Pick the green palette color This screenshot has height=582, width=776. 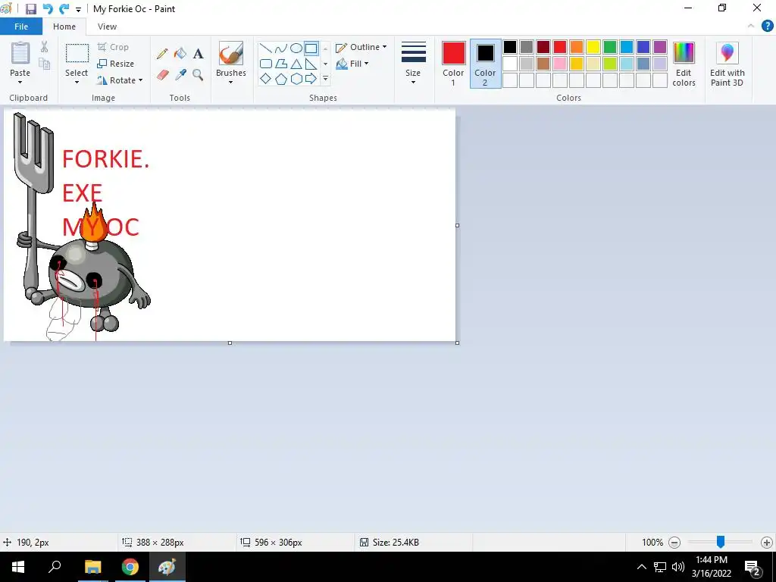[x=610, y=47]
